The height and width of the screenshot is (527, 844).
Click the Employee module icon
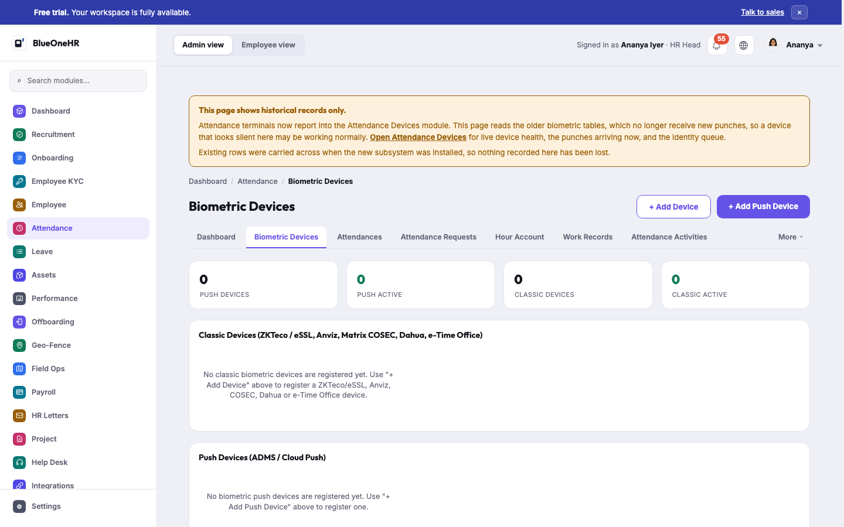click(19, 204)
